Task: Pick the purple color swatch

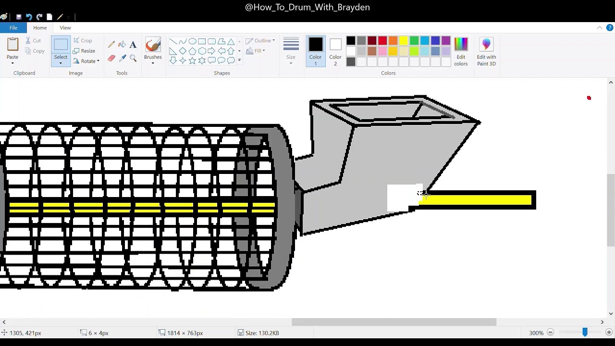Action: [x=446, y=41]
